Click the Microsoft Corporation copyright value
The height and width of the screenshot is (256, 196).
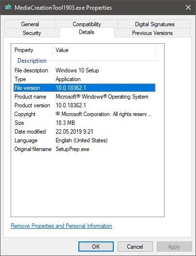click(104, 114)
